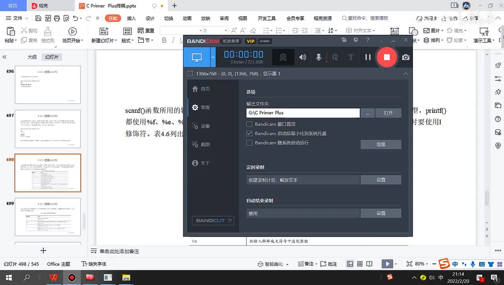Viewport: 504px width, 285px height.
Task: Open the recording app on Windows taskbar
Action: [72, 277]
